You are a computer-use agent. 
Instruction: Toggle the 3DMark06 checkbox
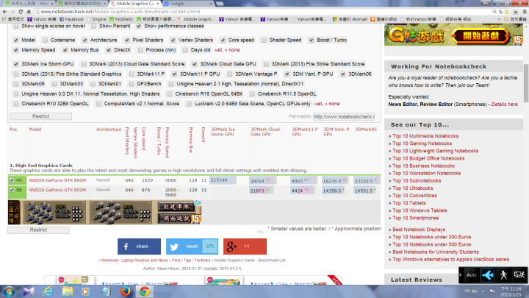[343, 74]
